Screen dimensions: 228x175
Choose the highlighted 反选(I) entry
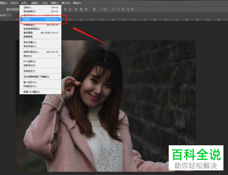coord(41,19)
